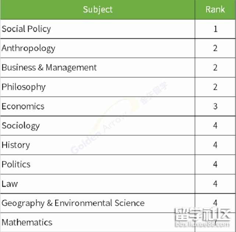The height and width of the screenshot is (232, 236).
Task: Click the Business & Management row label
Action: coord(49,68)
